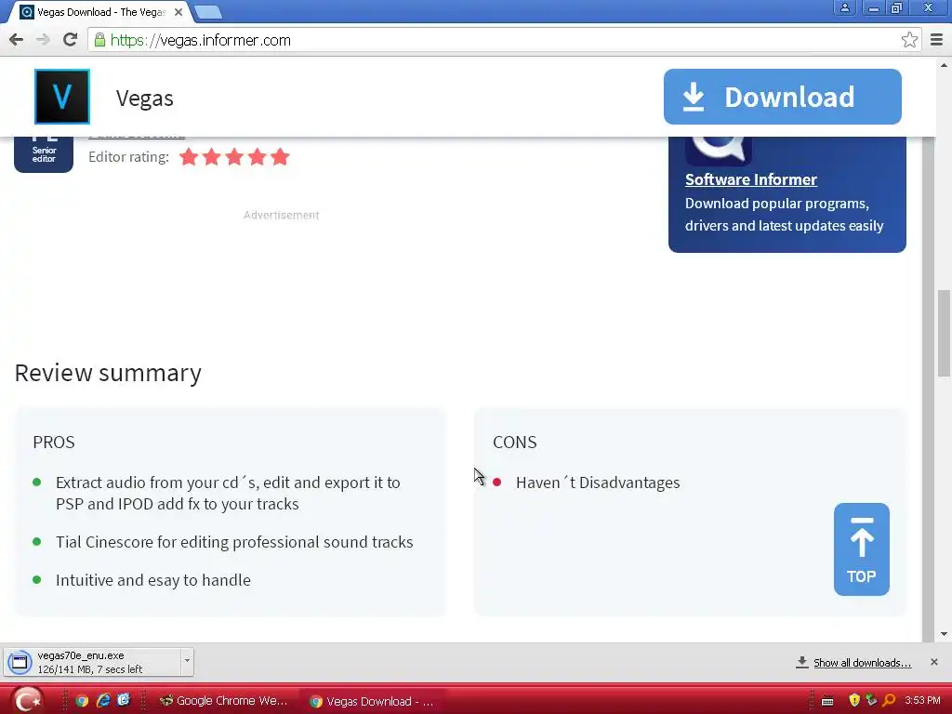Open the Start button with flag
The image size is (952, 714).
(x=28, y=700)
